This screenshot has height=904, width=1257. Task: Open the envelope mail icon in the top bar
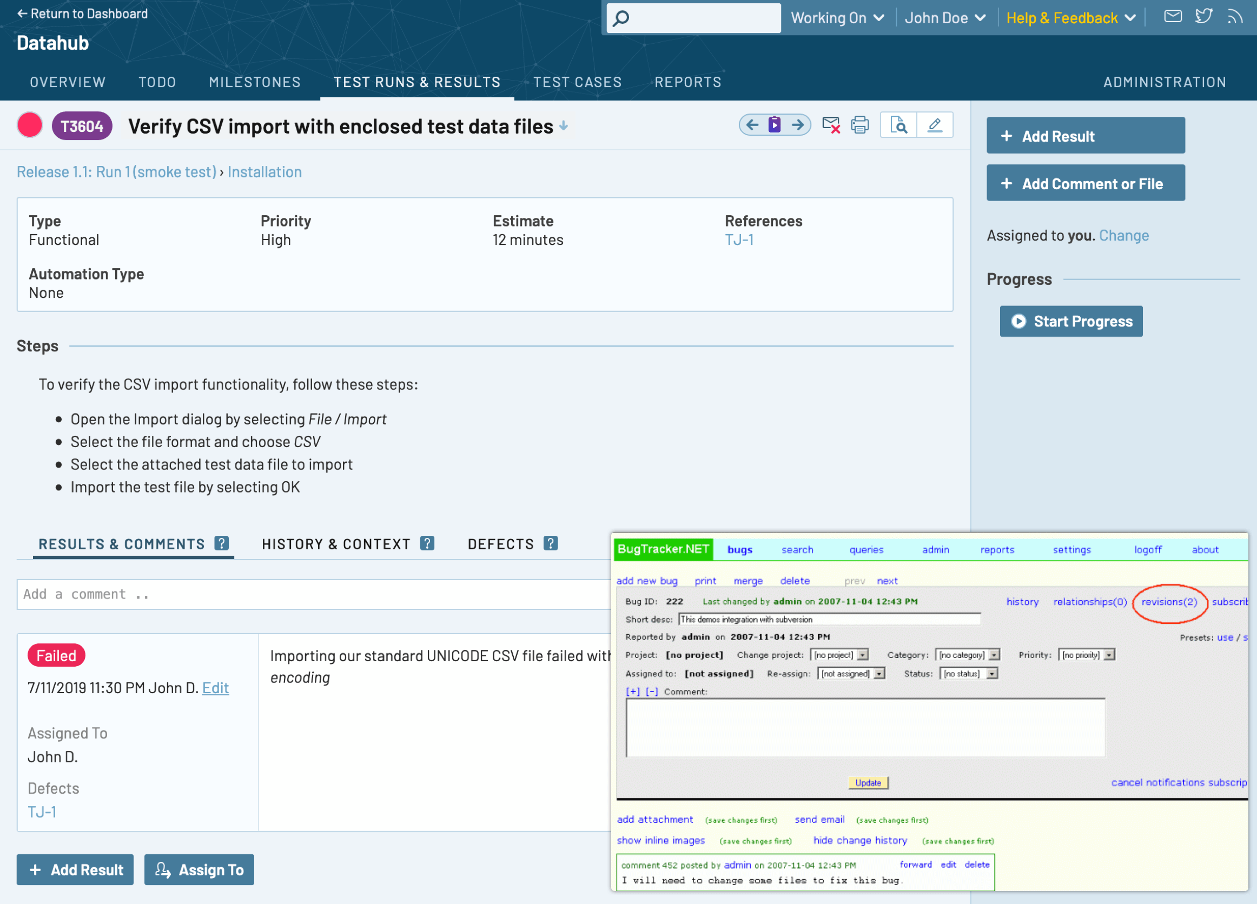point(1173,17)
